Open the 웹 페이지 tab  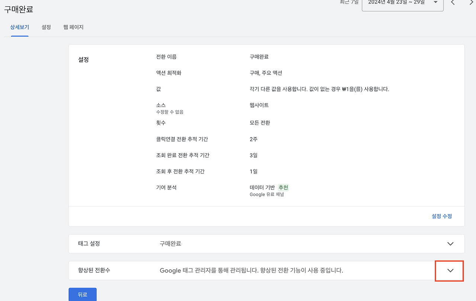74,27
